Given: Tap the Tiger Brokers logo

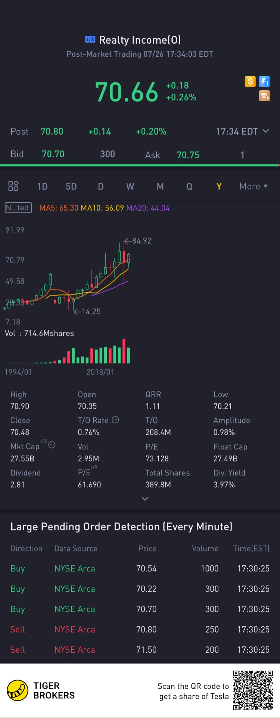Looking at the screenshot, I should (18, 690).
